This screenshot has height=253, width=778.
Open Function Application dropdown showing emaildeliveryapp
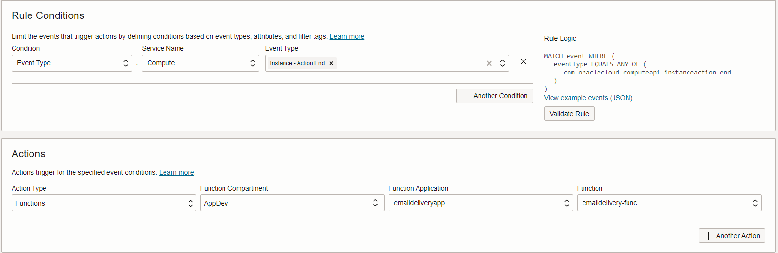coord(480,203)
